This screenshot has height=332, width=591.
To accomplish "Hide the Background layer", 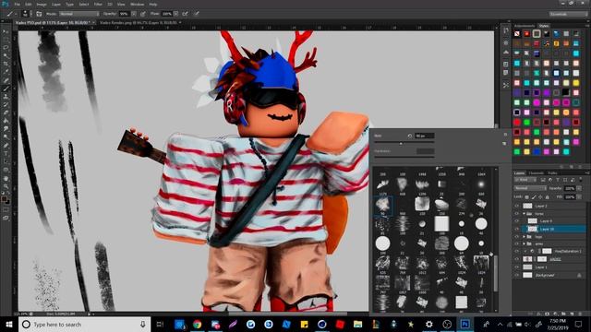I will click(x=517, y=275).
